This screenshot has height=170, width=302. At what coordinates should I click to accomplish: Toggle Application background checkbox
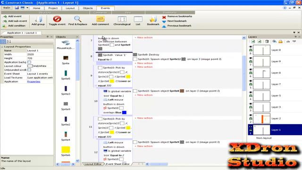(x=29, y=62)
